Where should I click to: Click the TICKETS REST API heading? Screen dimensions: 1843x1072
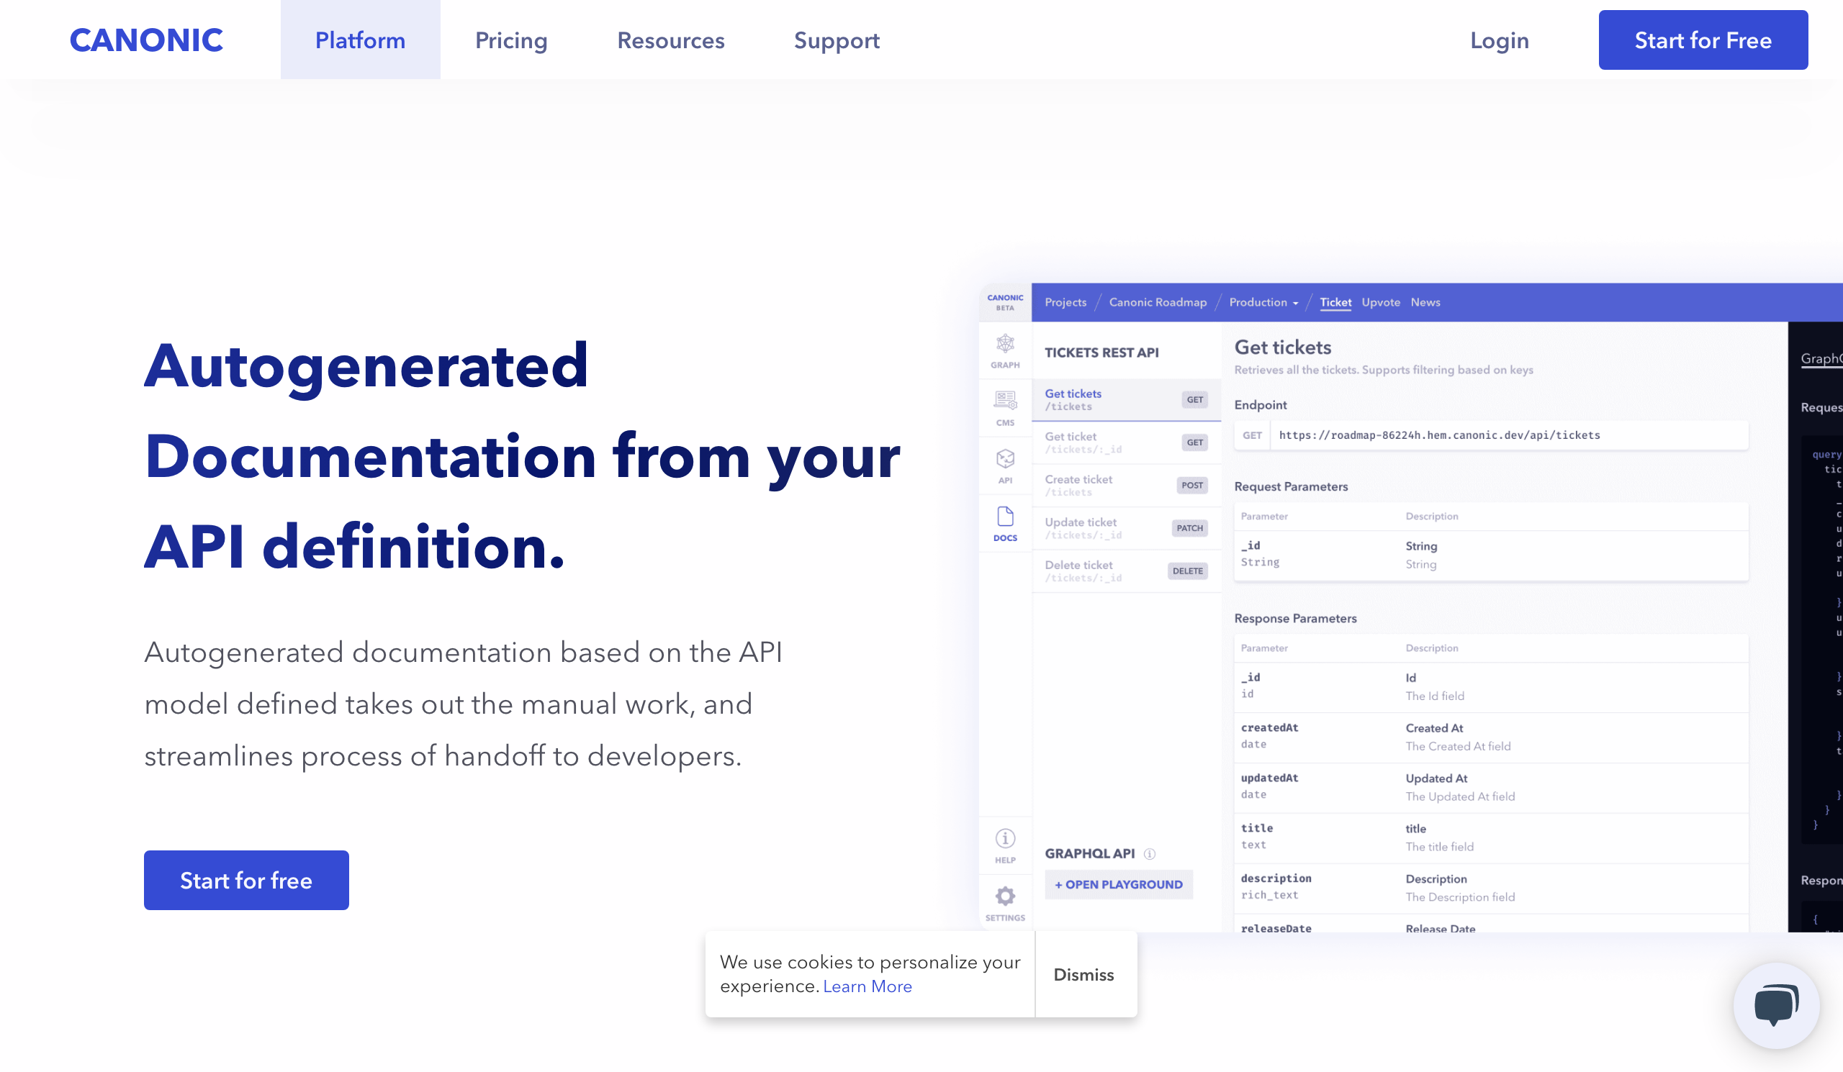click(x=1101, y=353)
